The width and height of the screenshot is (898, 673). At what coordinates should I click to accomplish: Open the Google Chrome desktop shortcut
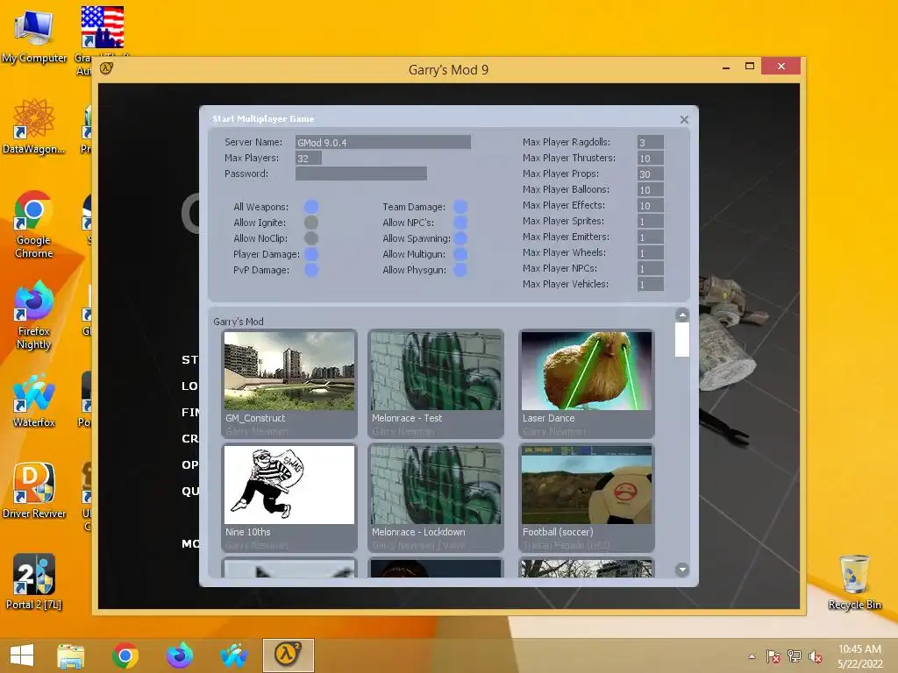(x=34, y=224)
